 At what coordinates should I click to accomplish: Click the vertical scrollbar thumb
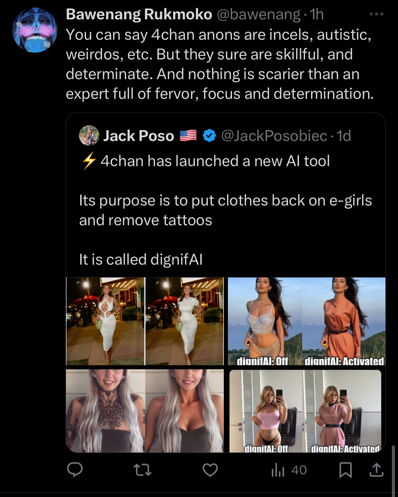394,470
